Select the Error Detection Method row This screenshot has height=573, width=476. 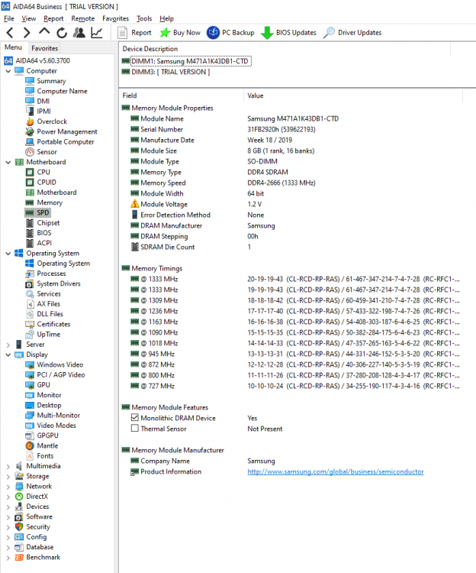click(x=291, y=215)
